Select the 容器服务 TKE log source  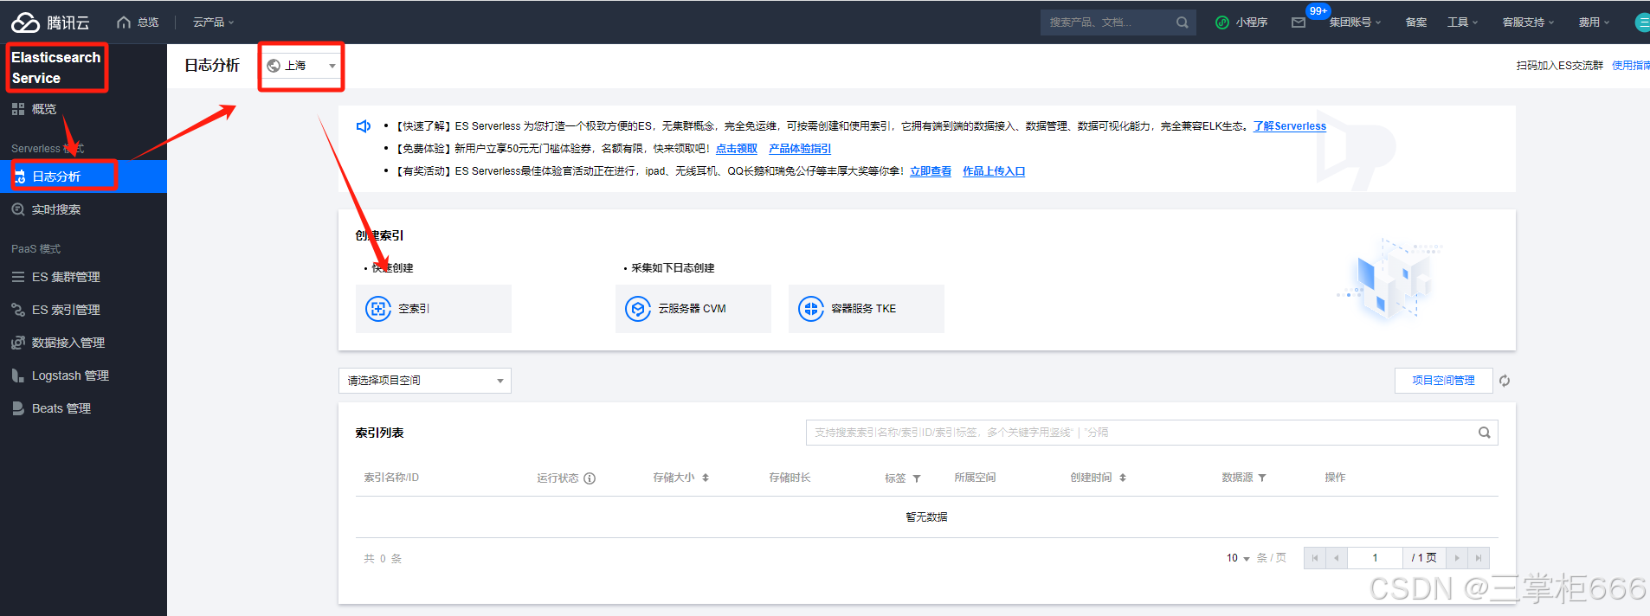coord(866,309)
